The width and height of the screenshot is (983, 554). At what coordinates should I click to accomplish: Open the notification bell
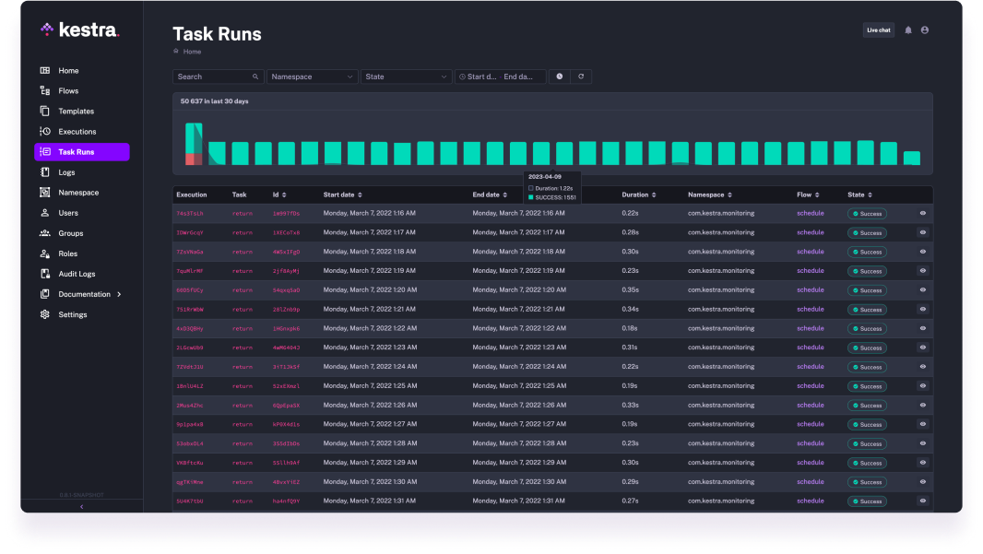pos(907,29)
